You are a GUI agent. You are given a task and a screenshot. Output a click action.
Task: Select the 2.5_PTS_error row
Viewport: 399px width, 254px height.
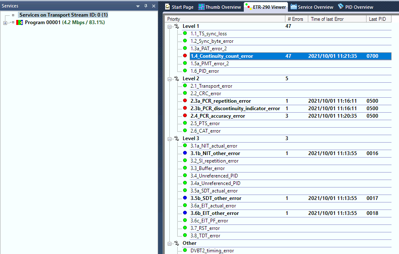pyautogui.click(x=290, y=123)
